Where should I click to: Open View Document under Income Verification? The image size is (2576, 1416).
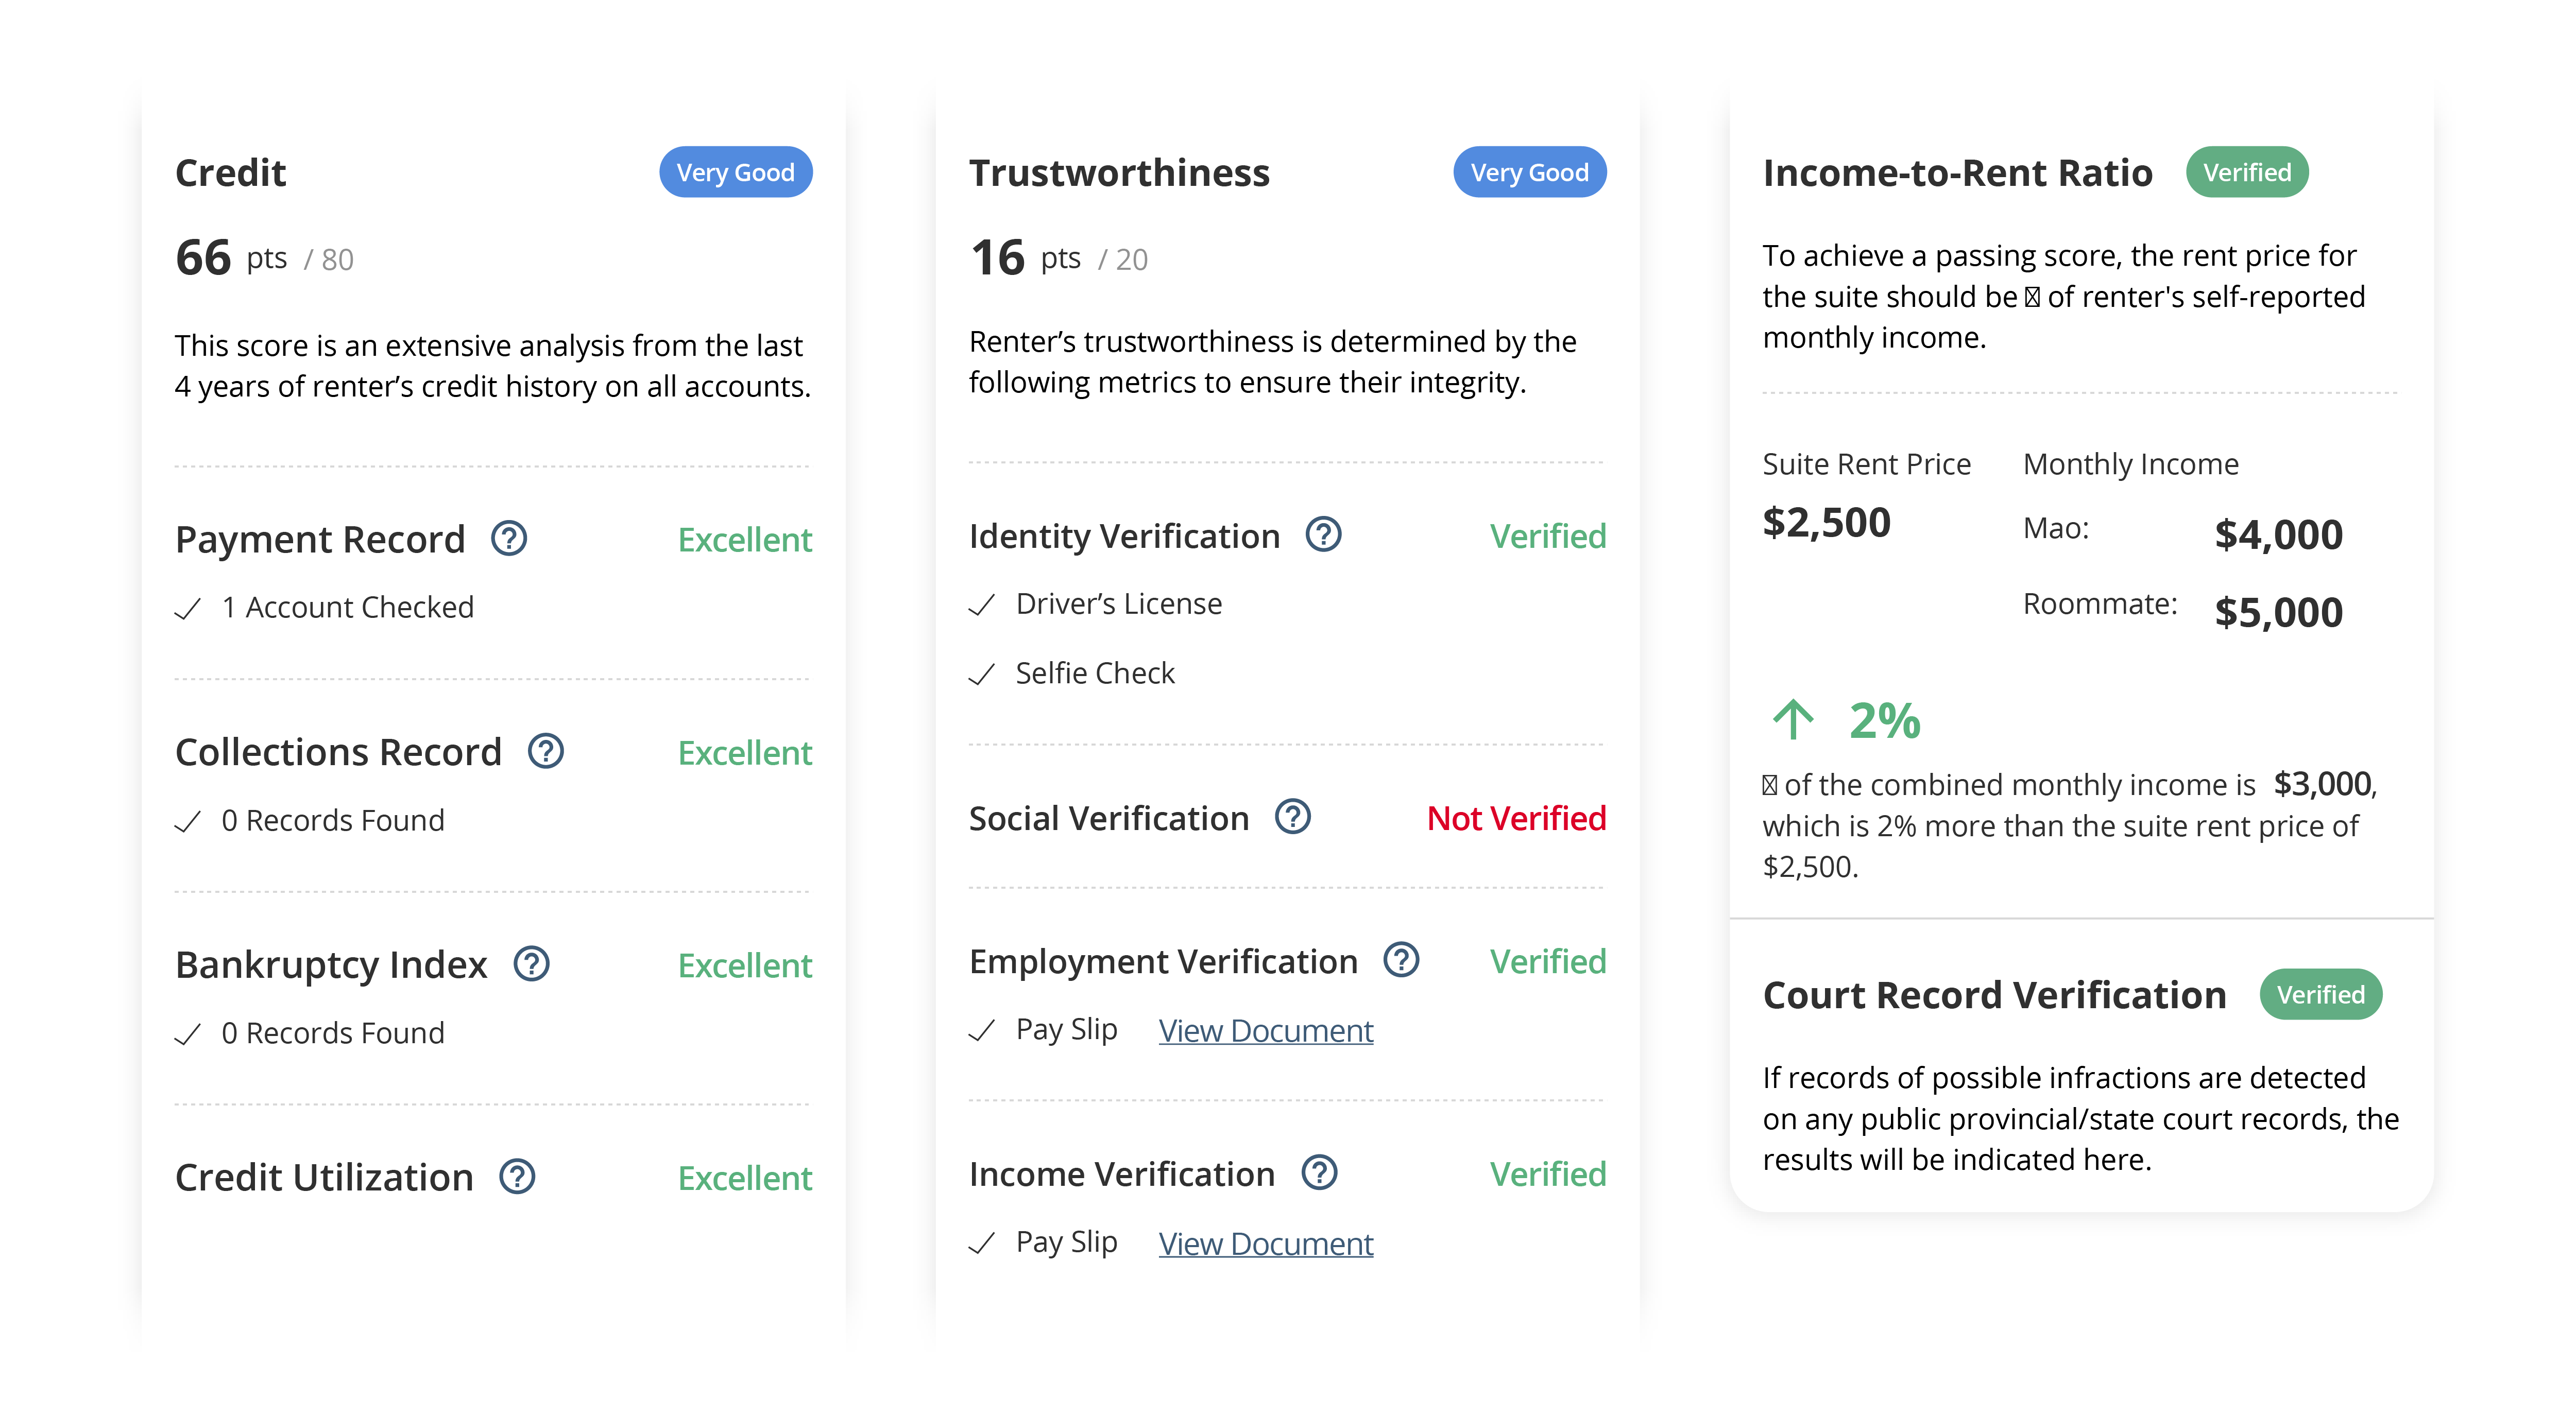click(1265, 1243)
